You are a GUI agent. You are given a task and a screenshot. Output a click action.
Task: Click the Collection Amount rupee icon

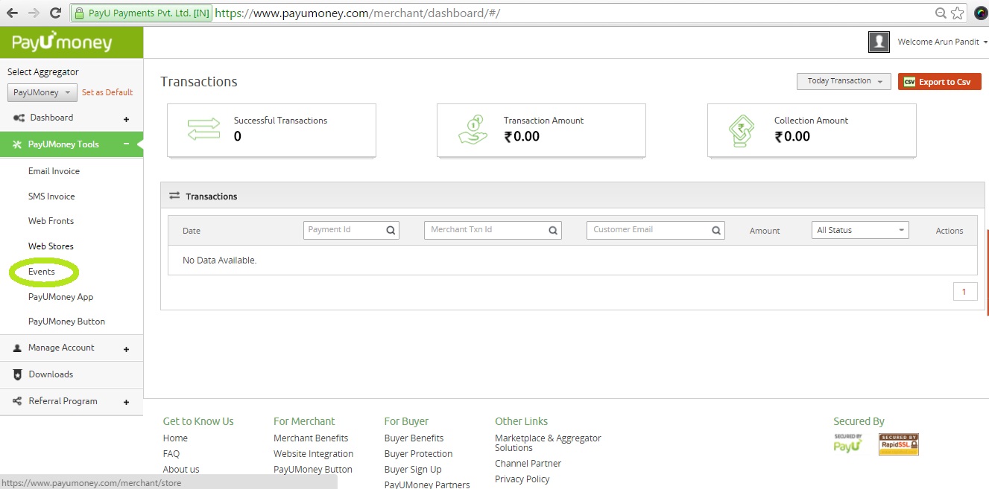[742, 130]
